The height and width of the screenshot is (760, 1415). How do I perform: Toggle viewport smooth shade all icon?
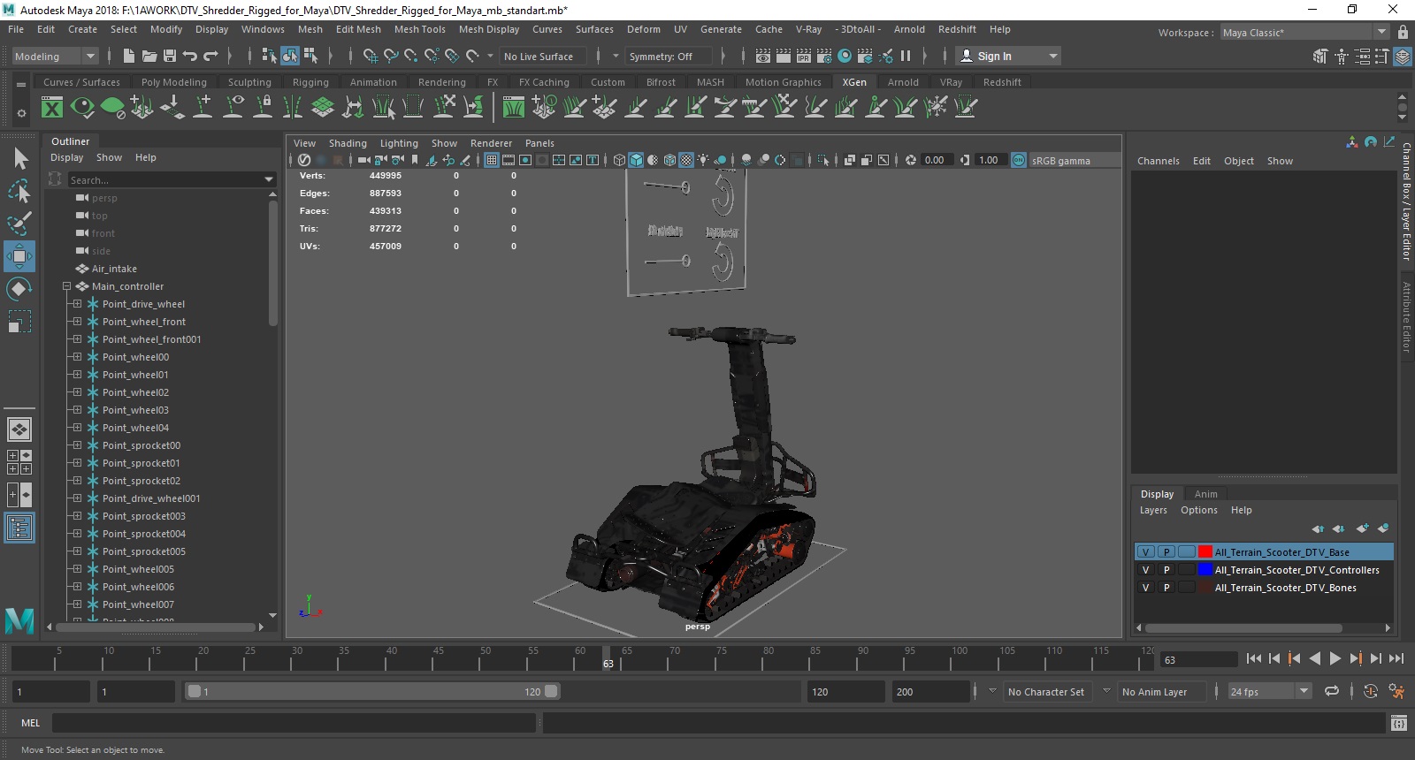click(636, 160)
